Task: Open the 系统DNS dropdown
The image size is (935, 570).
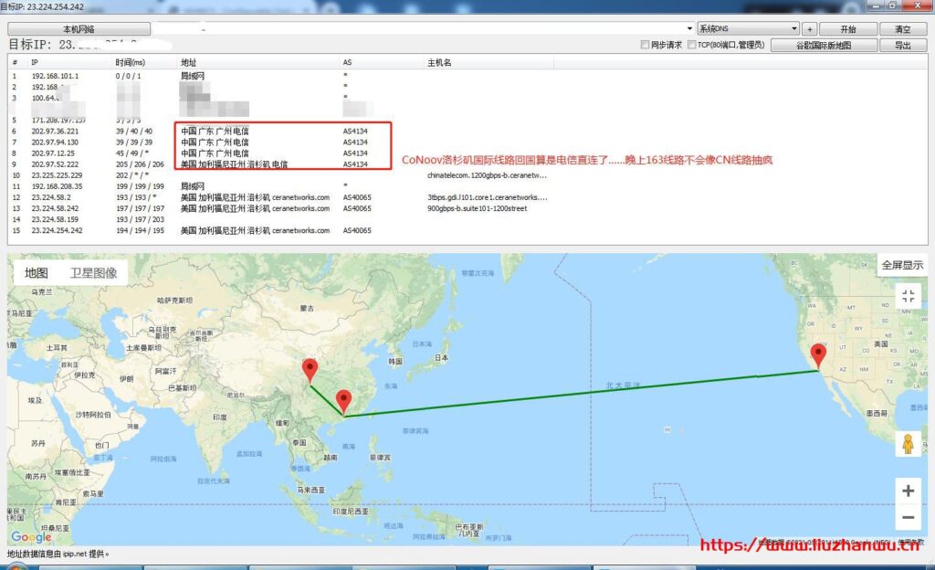Action: [x=749, y=27]
